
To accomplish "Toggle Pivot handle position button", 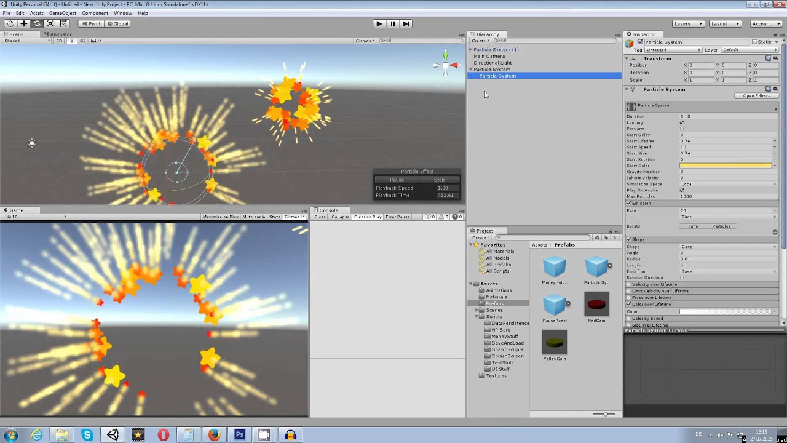I will tap(91, 23).
